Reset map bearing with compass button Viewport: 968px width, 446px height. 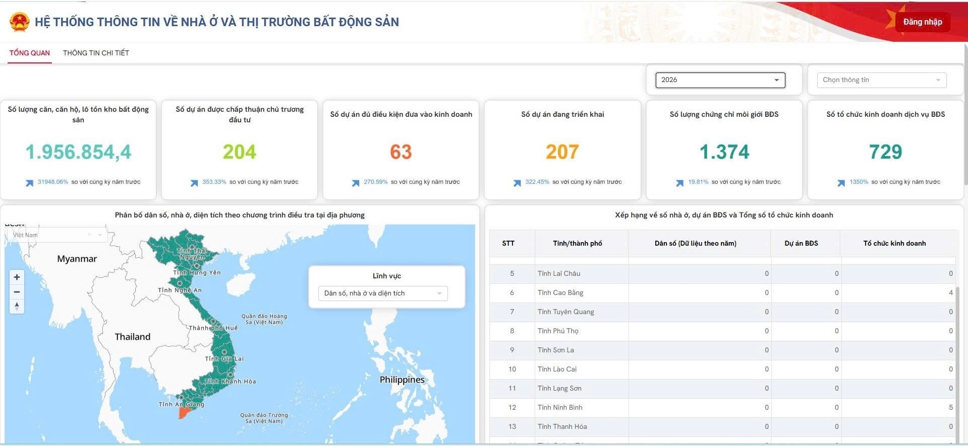[17, 306]
